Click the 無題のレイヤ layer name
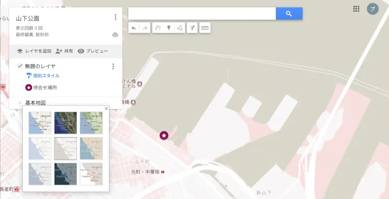Viewport: 389px width, 199px height. (40, 66)
